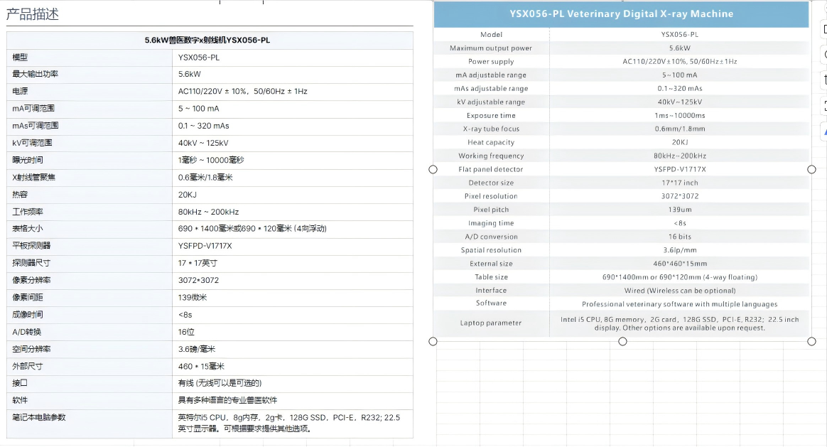Click the value 3.6lp/mm

point(680,249)
